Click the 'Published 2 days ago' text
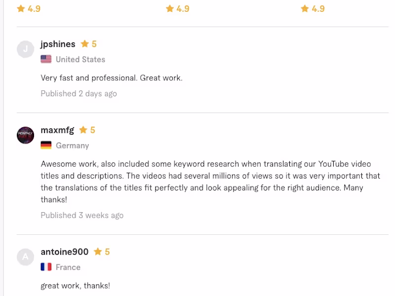This screenshot has width=395, height=296. 79,93
